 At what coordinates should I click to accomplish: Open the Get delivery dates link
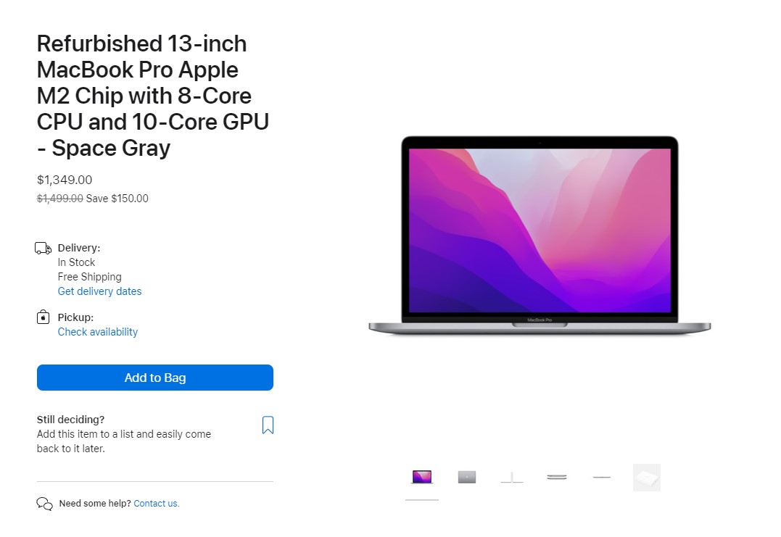click(x=99, y=291)
